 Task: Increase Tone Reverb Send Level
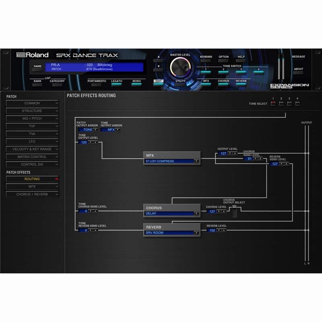95,230
